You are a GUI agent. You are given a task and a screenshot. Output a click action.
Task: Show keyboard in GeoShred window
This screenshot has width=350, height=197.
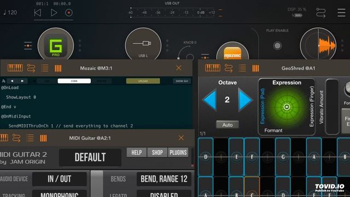(x=213, y=68)
